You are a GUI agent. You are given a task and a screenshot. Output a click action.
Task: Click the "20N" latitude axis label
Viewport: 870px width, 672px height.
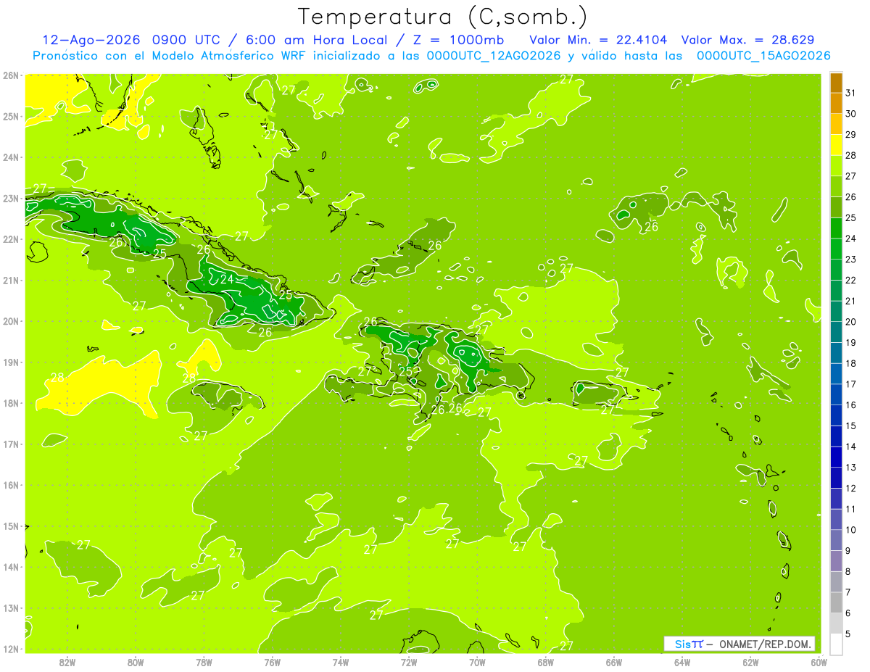coord(10,321)
